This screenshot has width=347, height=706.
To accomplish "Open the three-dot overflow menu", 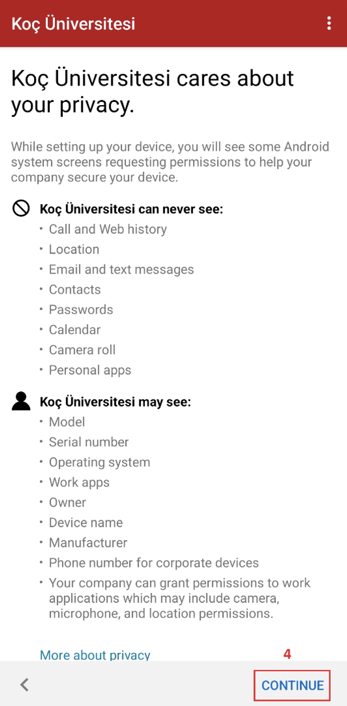I will pos(329,23).
